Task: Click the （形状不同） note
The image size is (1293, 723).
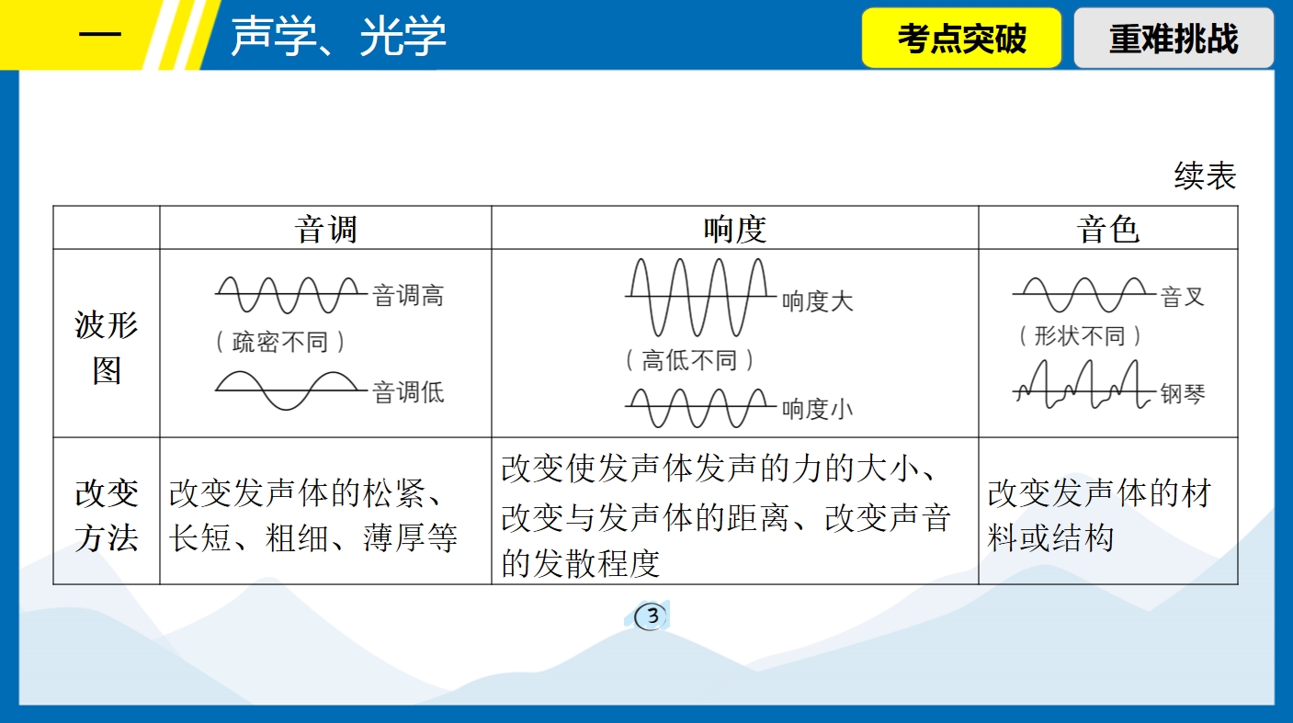Action: (x=1080, y=335)
